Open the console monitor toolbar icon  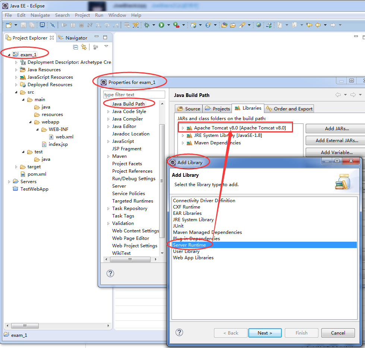click(x=42, y=25)
